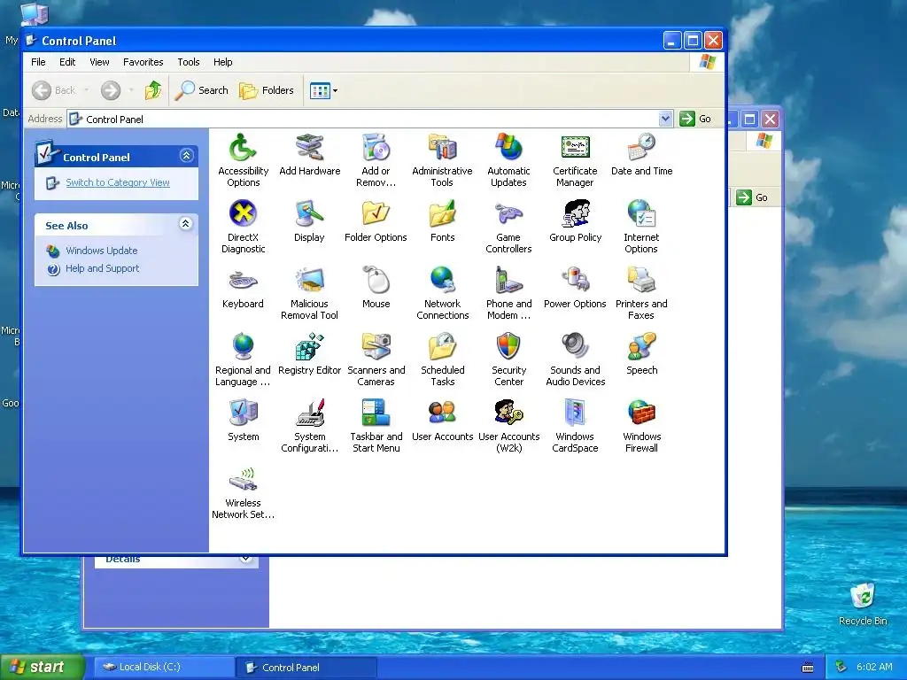
Task: Open Group Policy icon
Action: [575, 214]
